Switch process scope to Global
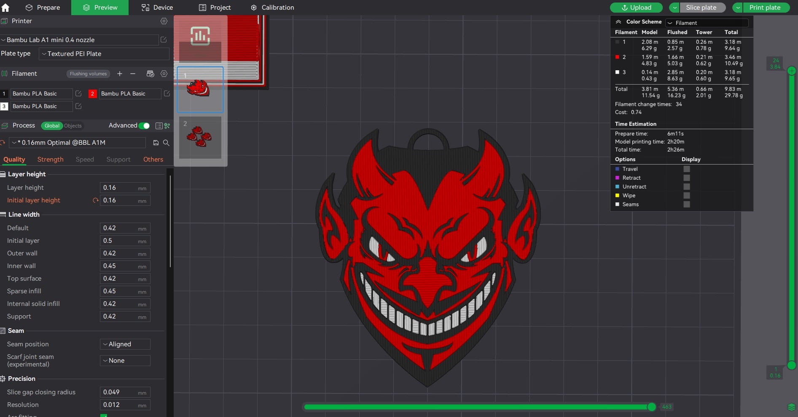Image resolution: width=798 pixels, height=417 pixels. (x=52, y=126)
